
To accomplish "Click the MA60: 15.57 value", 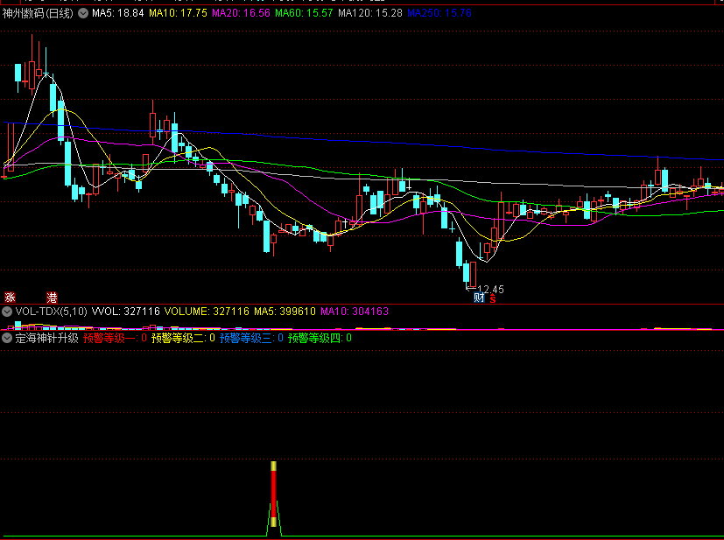I will click(304, 13).
